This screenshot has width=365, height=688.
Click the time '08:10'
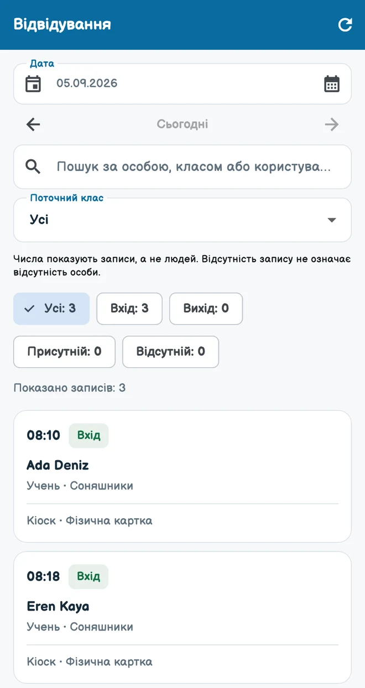pyautogui.click(x=44, y=436)
